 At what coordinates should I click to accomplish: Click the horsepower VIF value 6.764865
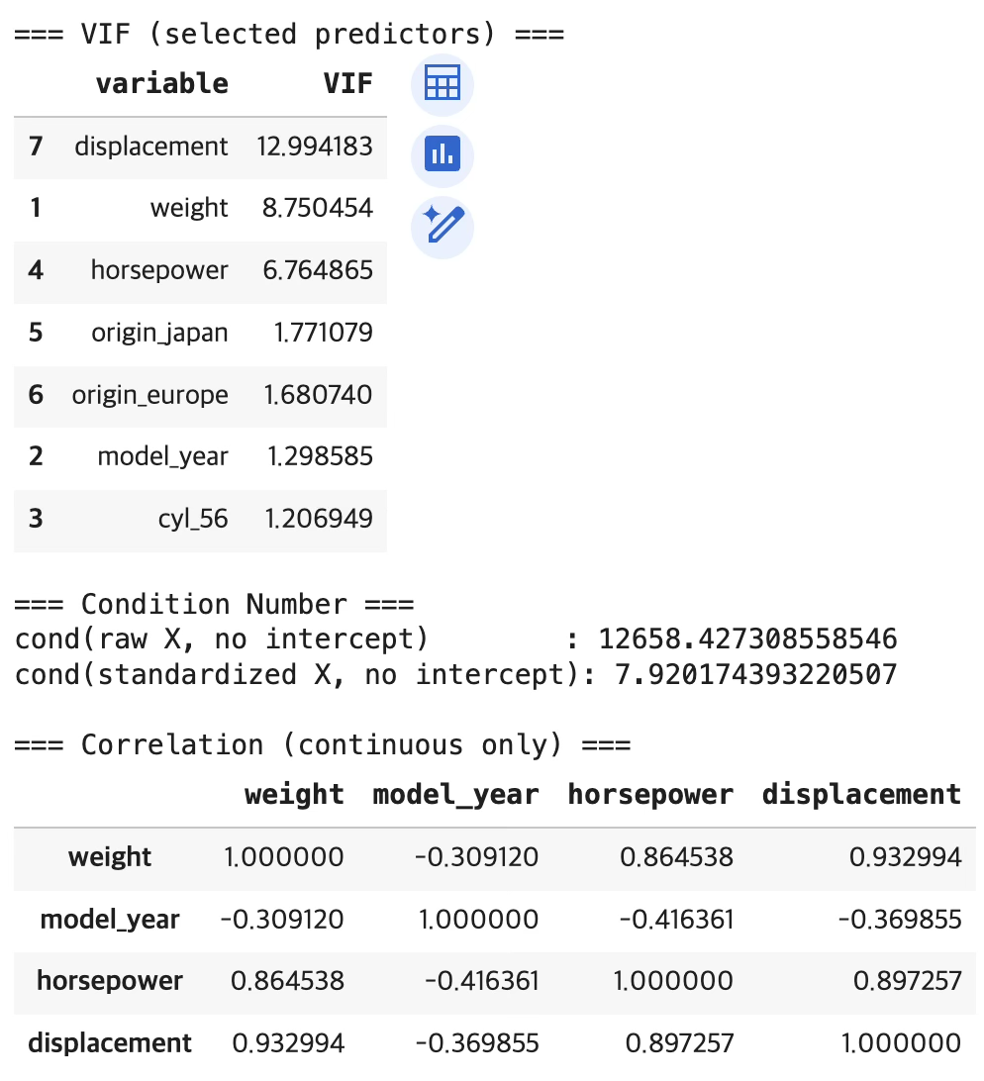(x=317, y=270)
